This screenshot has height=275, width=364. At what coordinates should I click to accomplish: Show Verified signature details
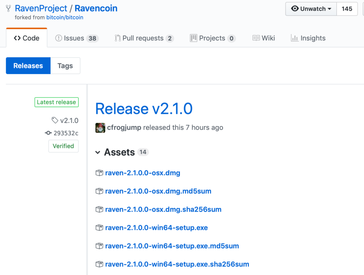coord(63,146)
